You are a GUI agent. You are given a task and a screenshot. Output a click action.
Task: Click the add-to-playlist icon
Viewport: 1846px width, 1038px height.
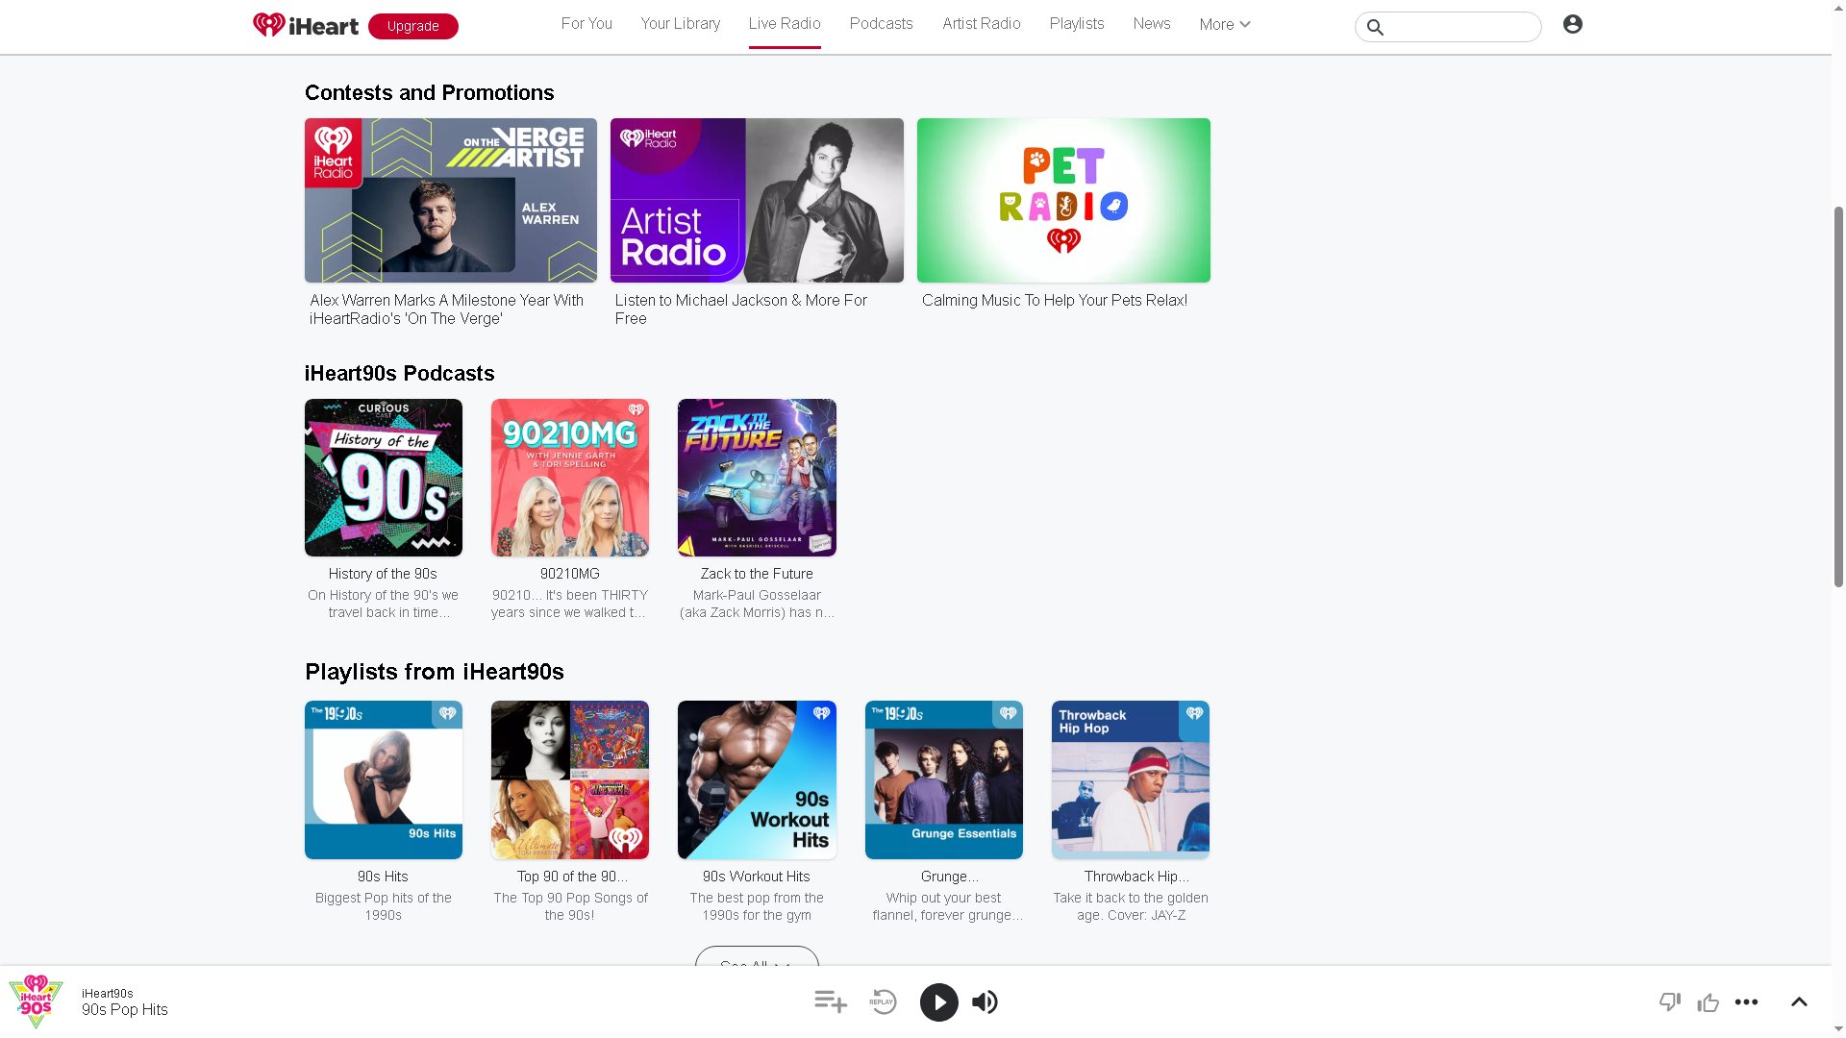[x=831, y=1001]
